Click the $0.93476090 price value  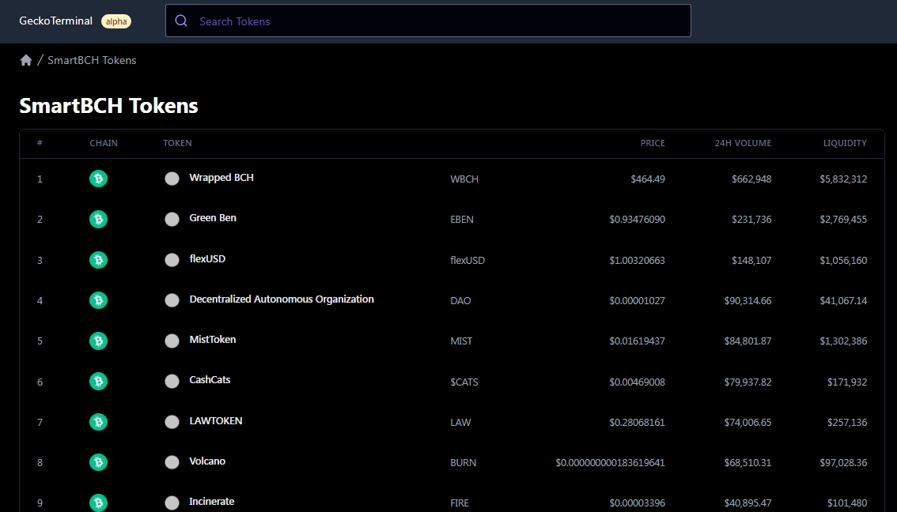coord(638,220)
